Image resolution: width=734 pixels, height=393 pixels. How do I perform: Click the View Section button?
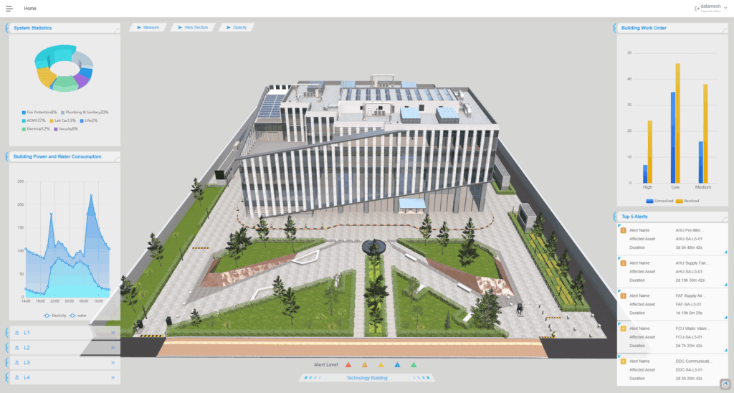coord(193,27)
